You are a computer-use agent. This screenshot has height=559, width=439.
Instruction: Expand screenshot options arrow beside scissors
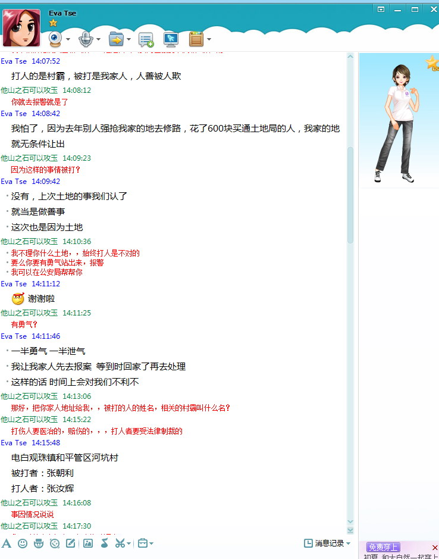tap(128, 544)
